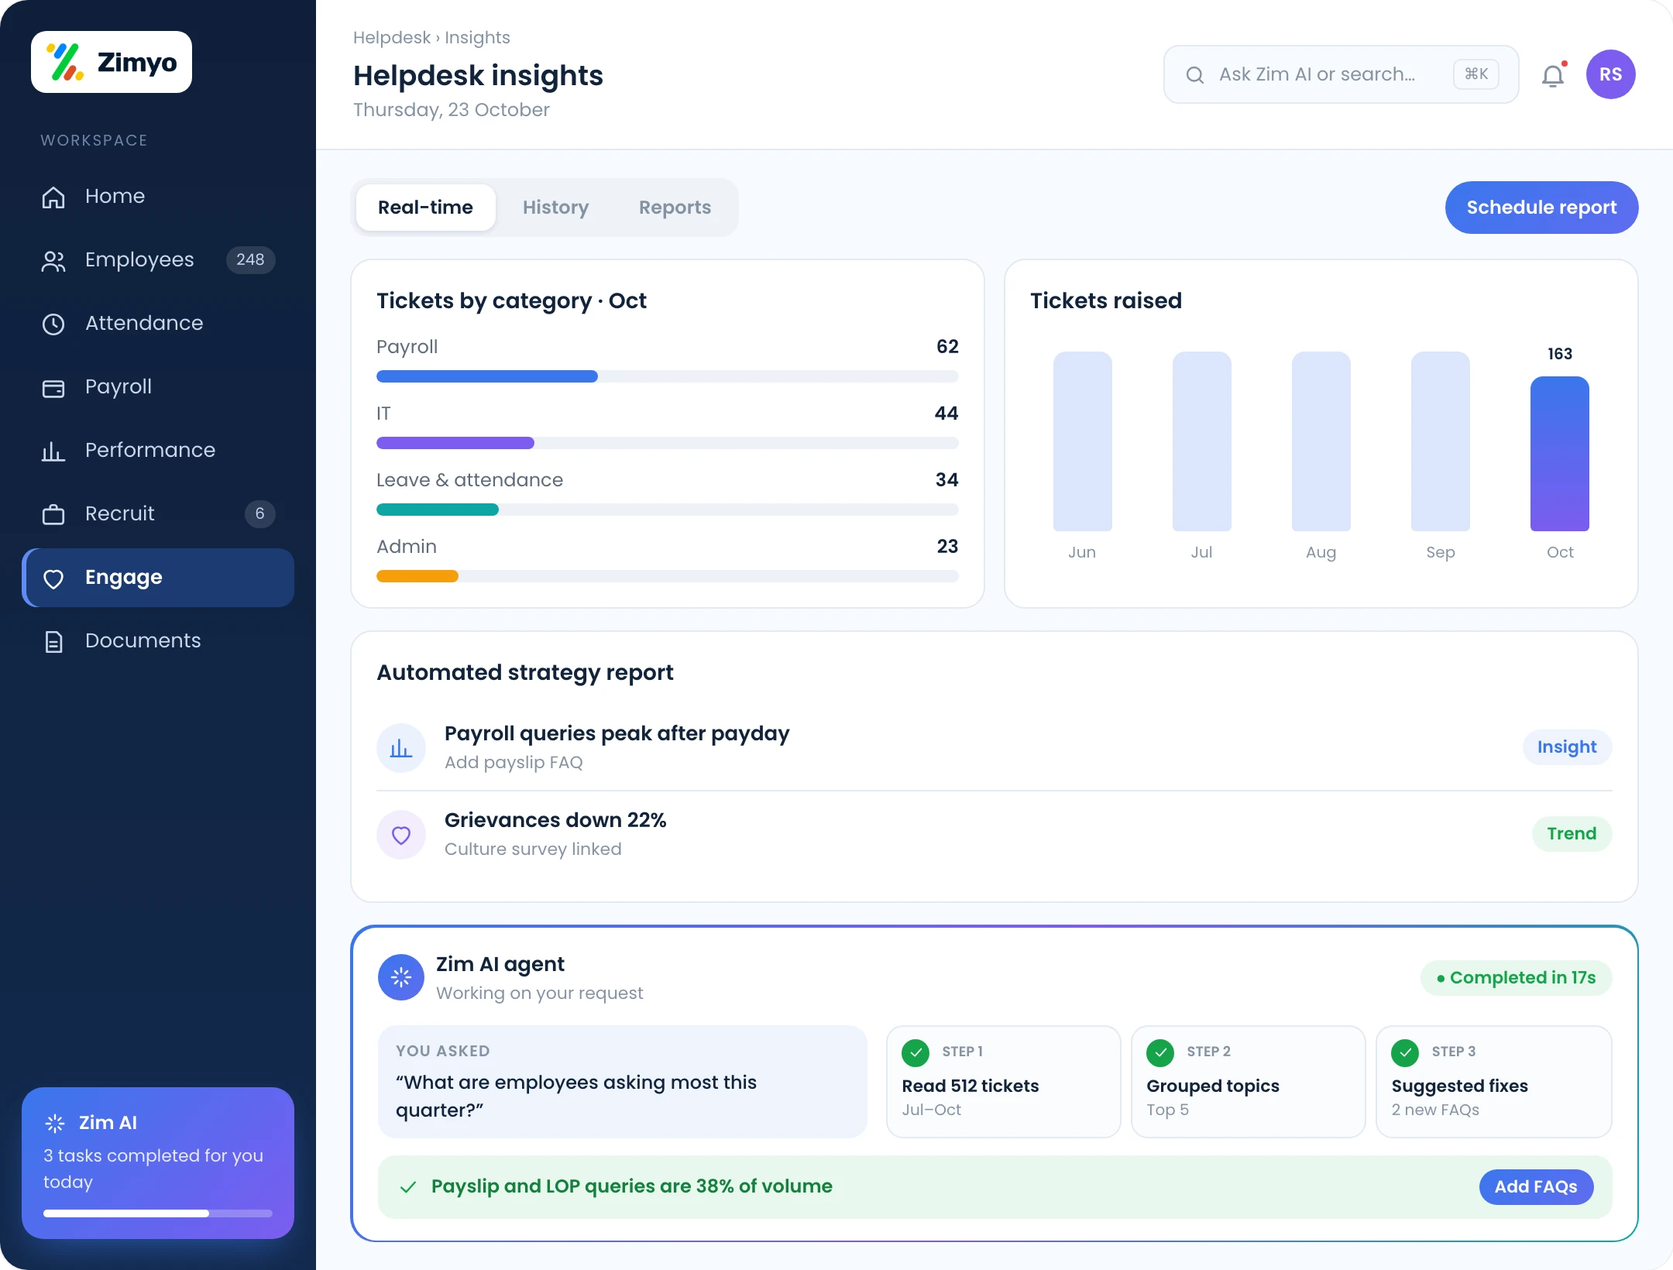Viewport: 1673px width, 1270px height.
Task: Click the Zimyo logo
Action: point(112,62)
